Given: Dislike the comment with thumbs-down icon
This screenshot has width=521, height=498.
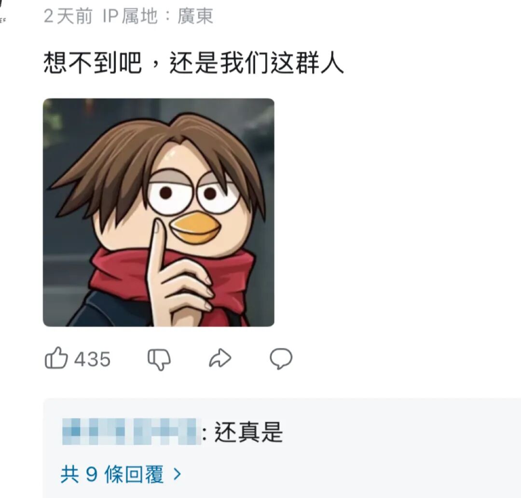Looking at the screenshot, I should [x=159, y=359].
